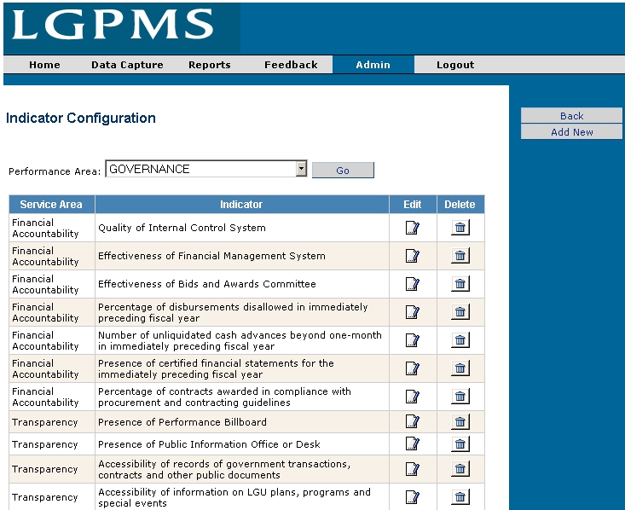Select 'Percentage of disbursements disallowed' indicator text

click(x=233, y=313)
